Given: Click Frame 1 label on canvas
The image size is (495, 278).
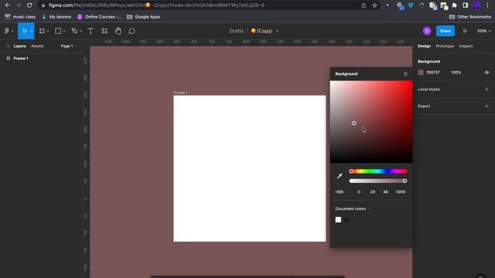Looking at the screenshot, I should coord(180,93).
